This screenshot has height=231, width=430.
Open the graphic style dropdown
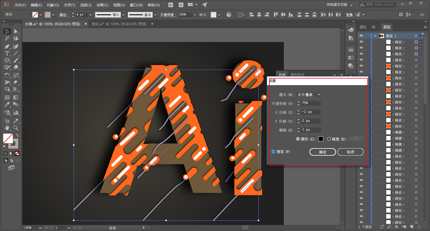tap(219, 15)
